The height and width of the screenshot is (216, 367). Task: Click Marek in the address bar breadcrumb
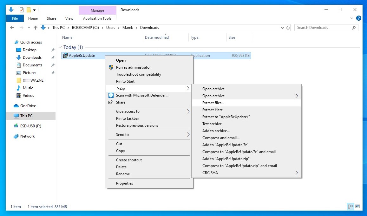tap(128, 28)
